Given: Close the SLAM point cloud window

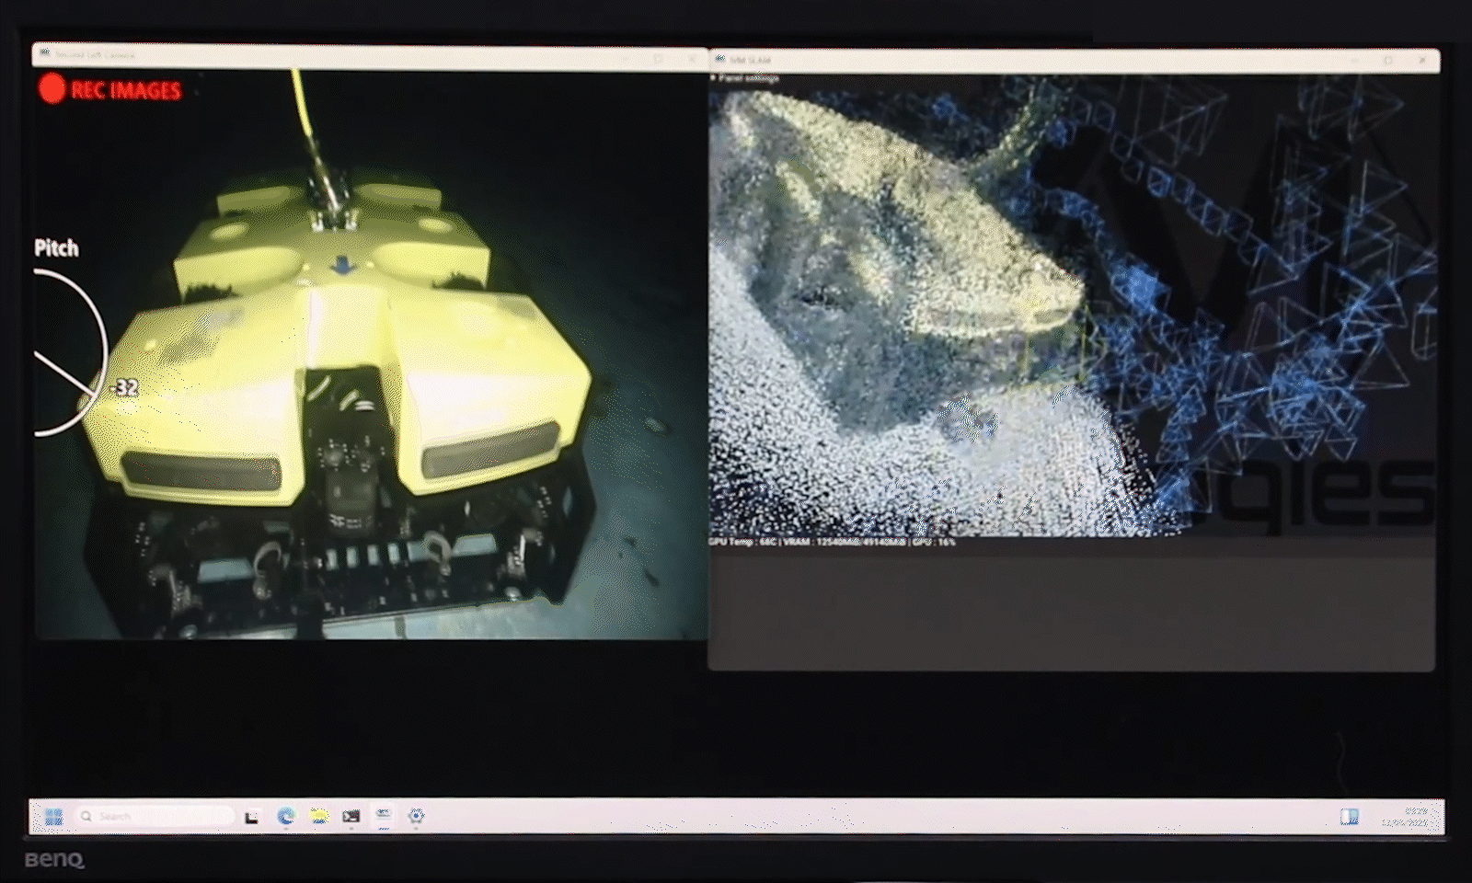Looking at the screenshot, I should [1422, 61].
